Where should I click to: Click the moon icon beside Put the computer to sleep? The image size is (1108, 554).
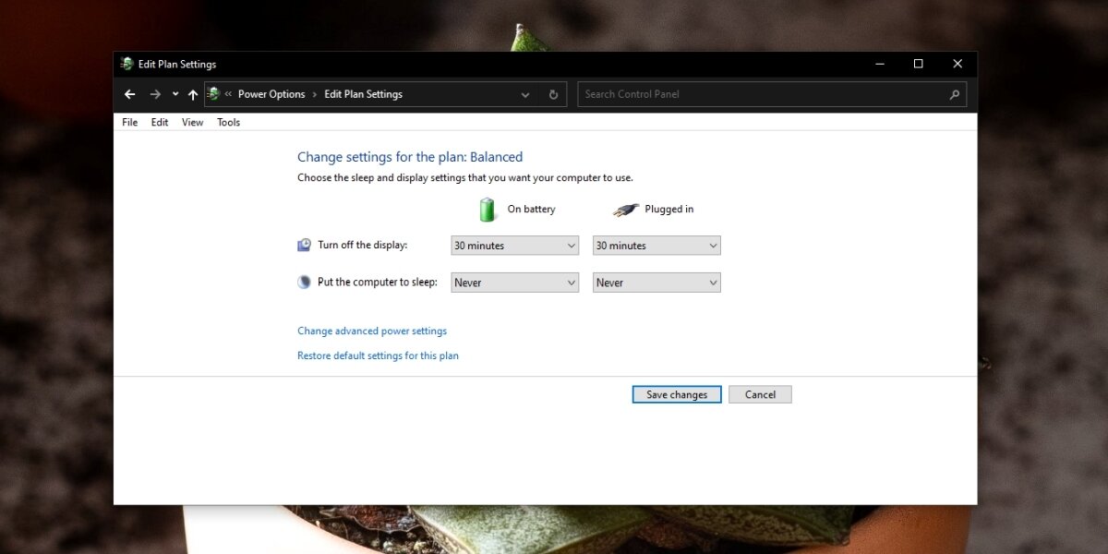(x=304, y=282)
